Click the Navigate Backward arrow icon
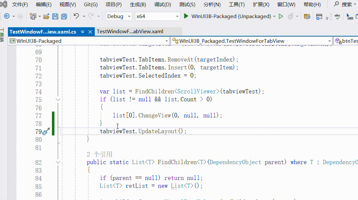This screenshot has width=358, height=200. 7,16
